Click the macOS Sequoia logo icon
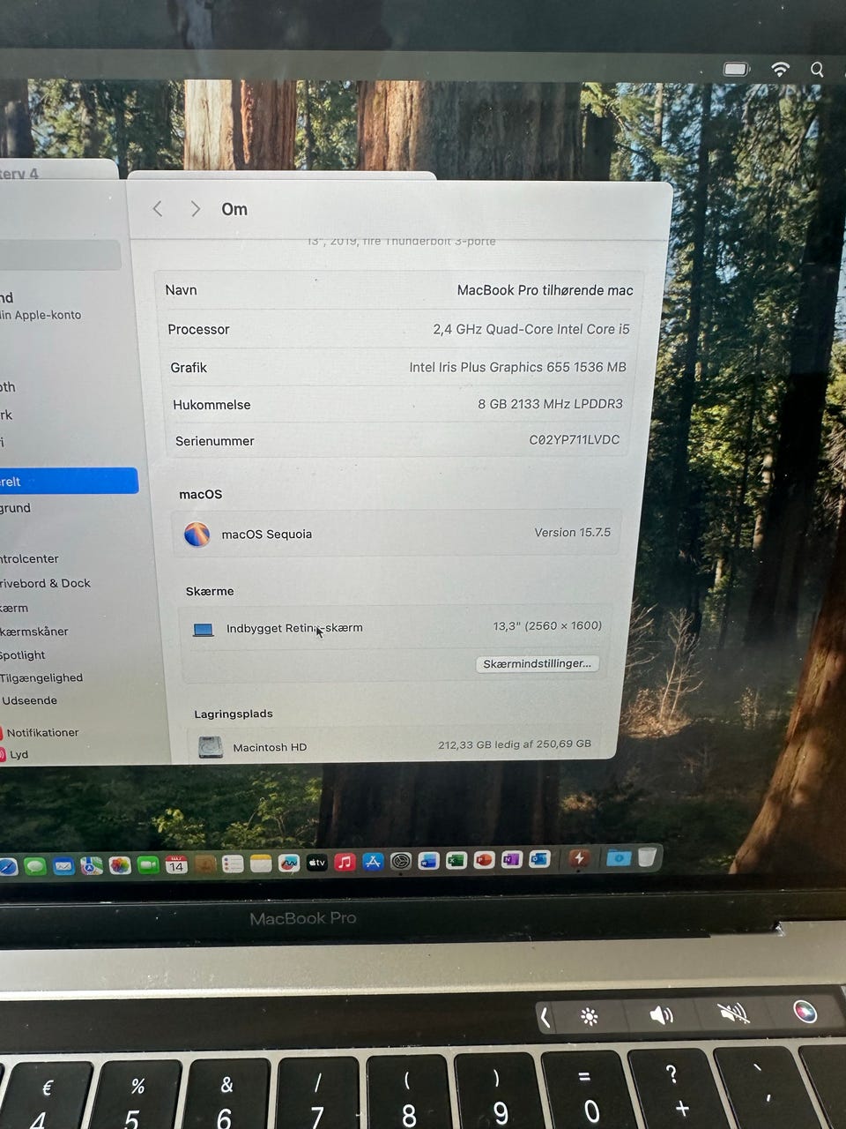Image resolution: width=846 pixels, height=1129 pixels. (197, 534)
